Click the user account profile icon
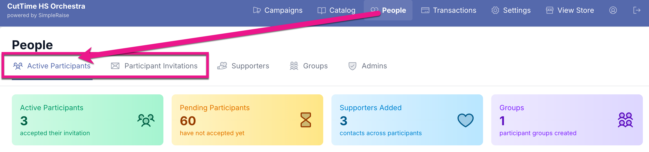649x152 pixels. (613, 10)
